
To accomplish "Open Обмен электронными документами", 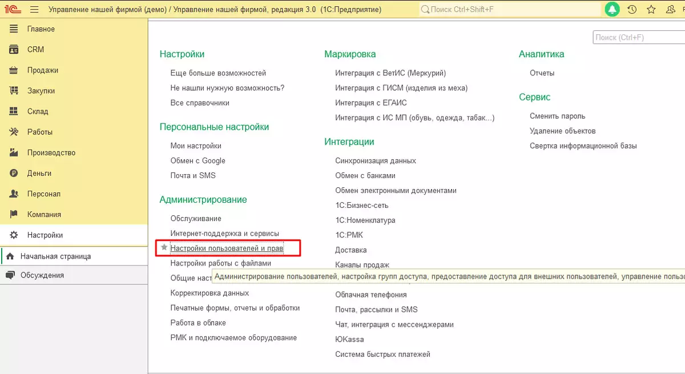I will coord(396,190).
